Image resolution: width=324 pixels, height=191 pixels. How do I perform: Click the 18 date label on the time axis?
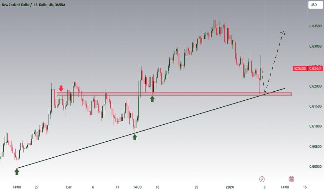pyautogui.click(x=157, y=187)
